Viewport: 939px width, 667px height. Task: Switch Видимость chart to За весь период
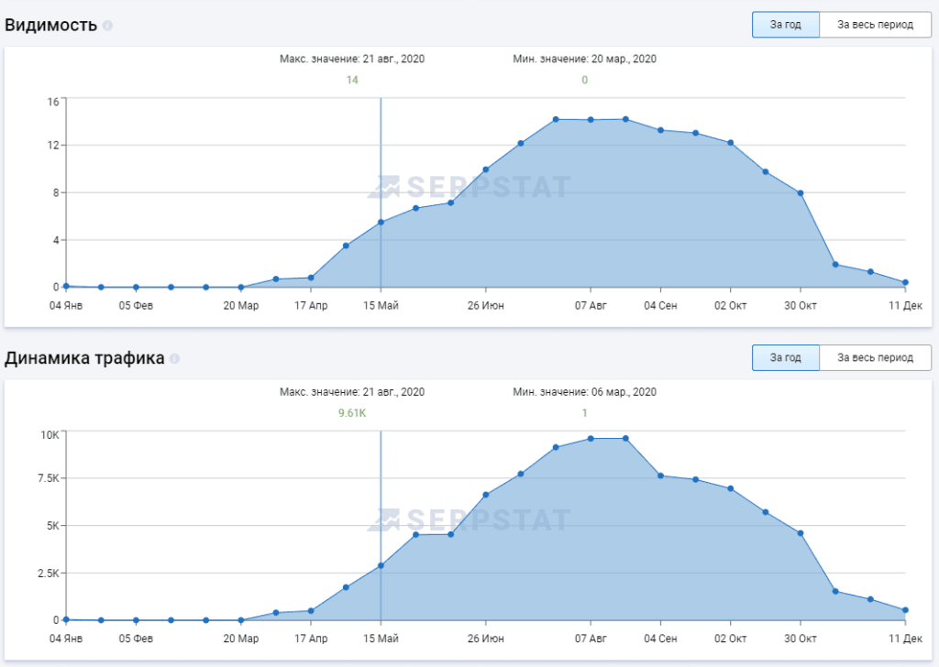click(x=875, y=25)
